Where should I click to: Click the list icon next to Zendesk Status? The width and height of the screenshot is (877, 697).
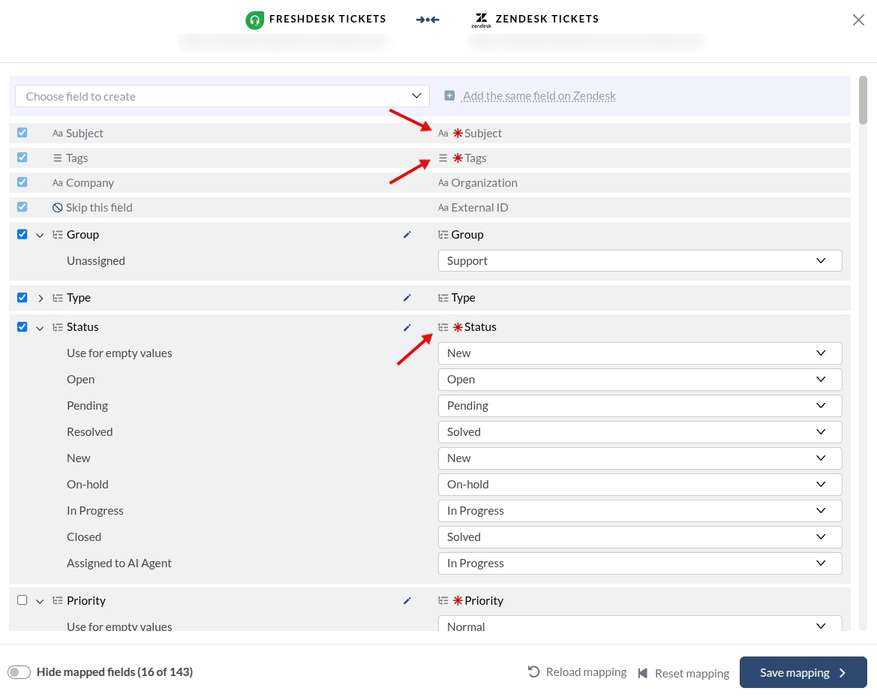click(443, 327)
